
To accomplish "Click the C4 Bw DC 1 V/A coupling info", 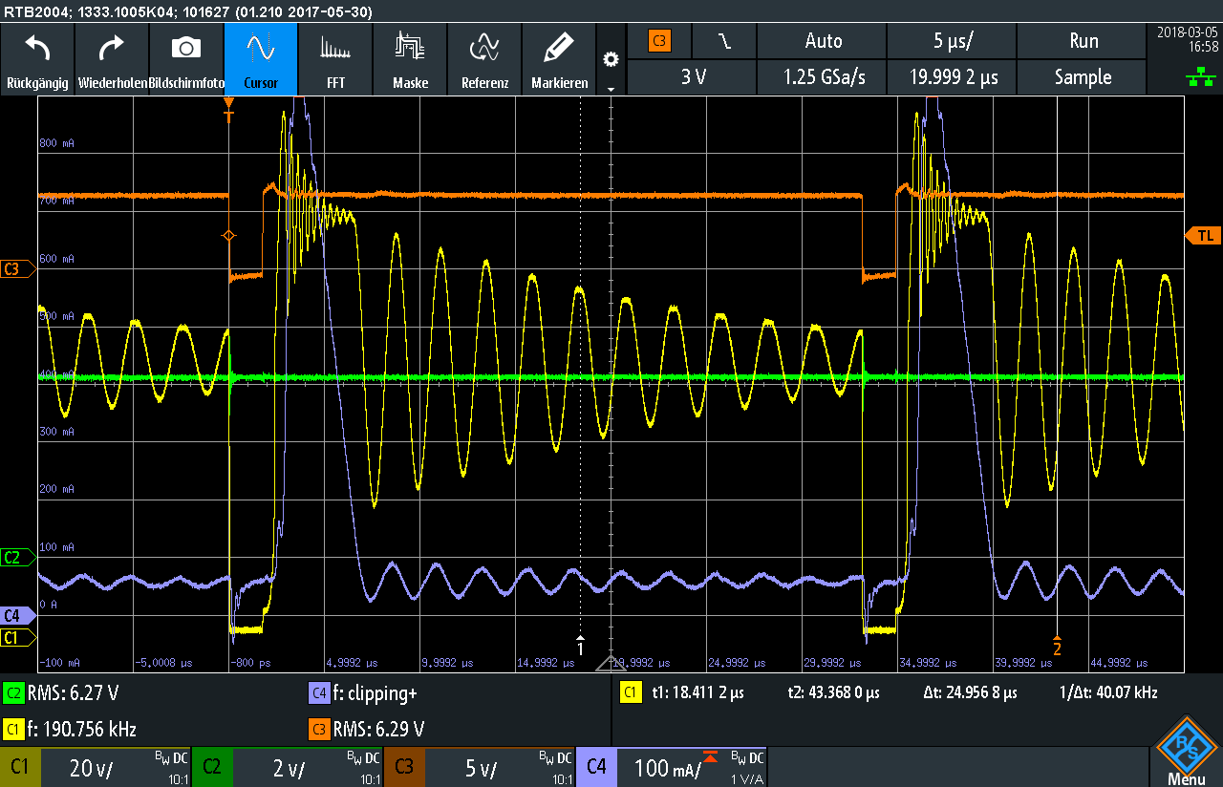I will tap(747, 767).
